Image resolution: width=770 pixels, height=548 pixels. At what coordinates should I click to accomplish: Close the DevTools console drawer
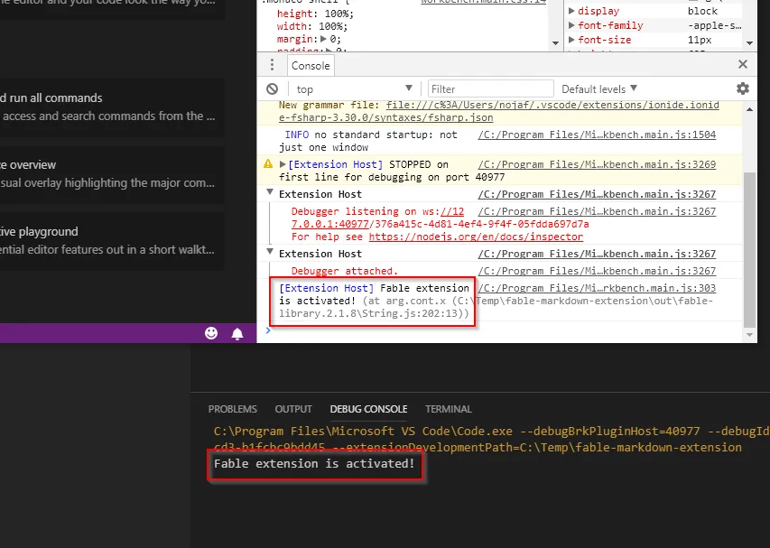[742, 65]
